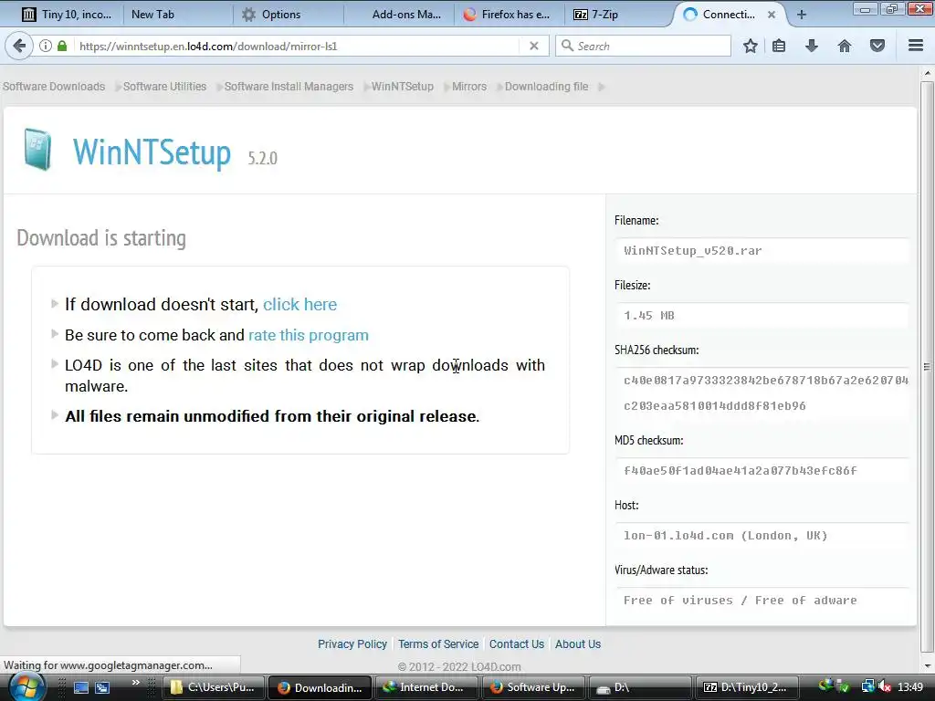Open the Firefox hamburger menu
This screenshot has height=701, width=935.
(916, 46)
